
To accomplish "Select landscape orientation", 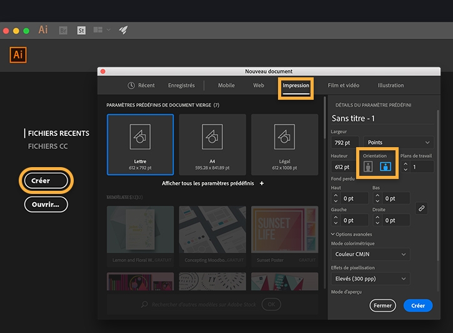I will [386, 166].
